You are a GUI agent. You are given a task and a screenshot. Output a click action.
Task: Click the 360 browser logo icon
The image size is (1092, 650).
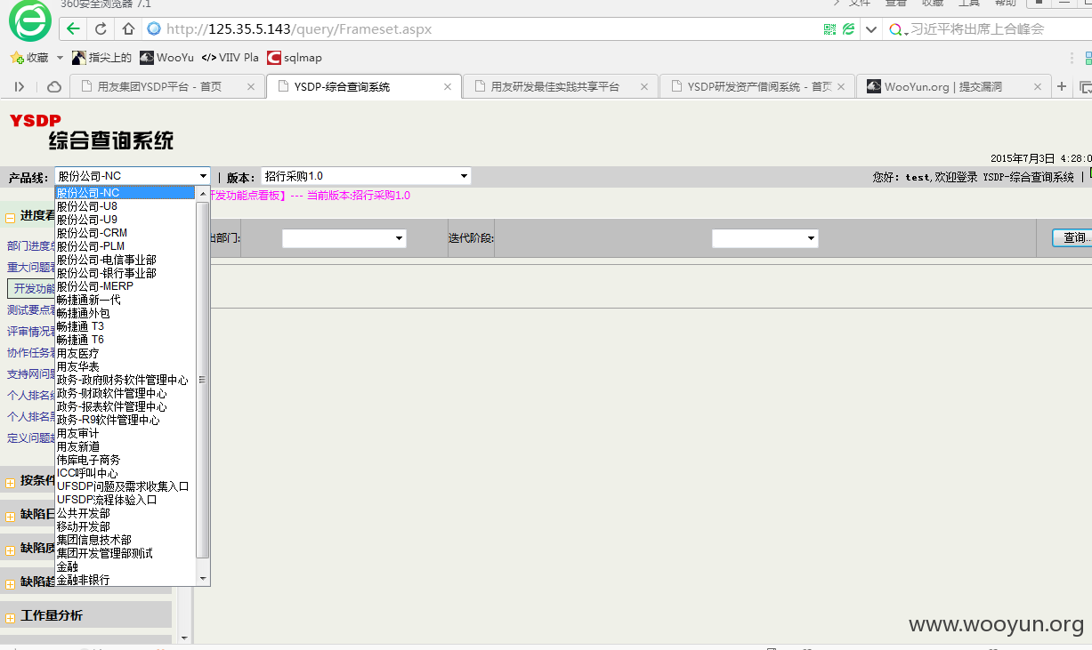click(x=30, y=21)
